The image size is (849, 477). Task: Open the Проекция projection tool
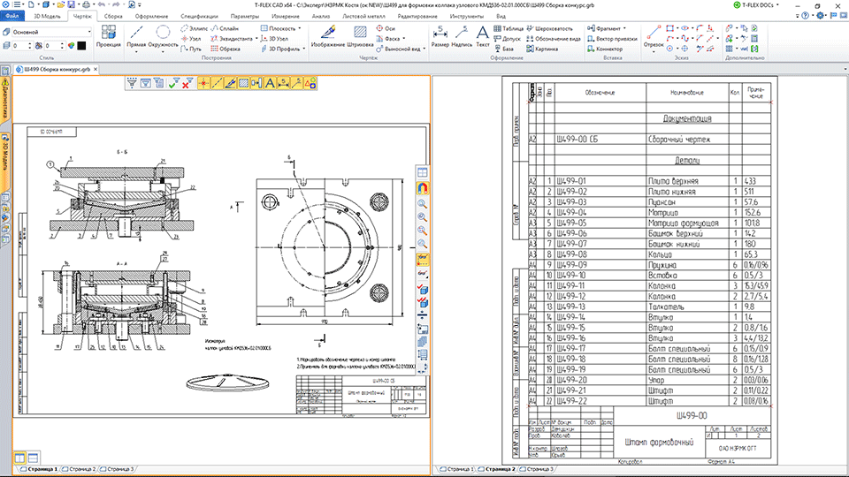click(108, 36)
